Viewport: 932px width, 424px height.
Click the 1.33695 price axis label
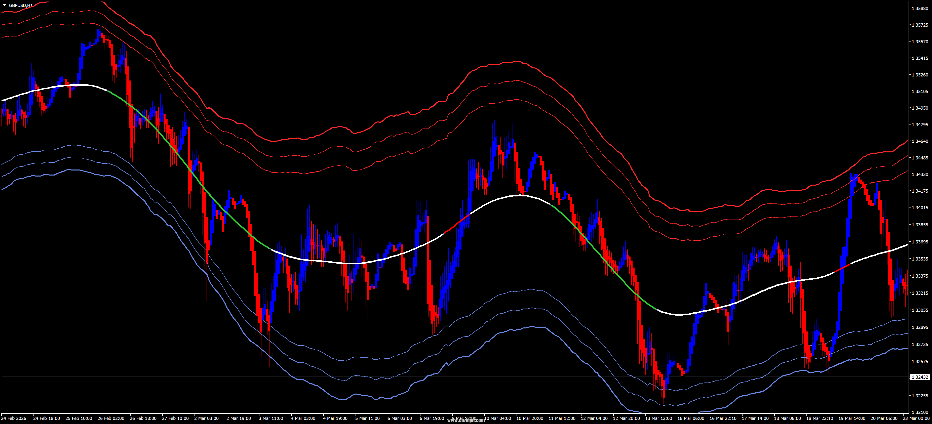click(920, 241)
